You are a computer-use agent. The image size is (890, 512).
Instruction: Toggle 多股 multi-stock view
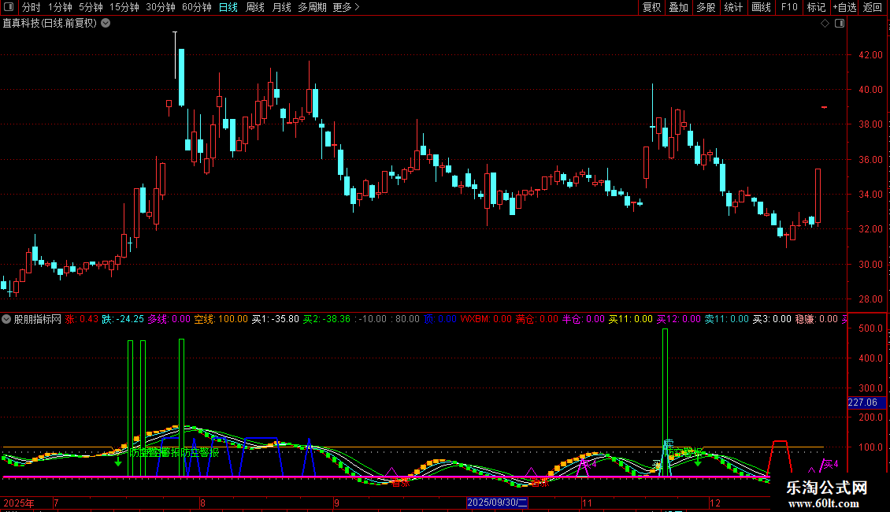click(706, 7)
